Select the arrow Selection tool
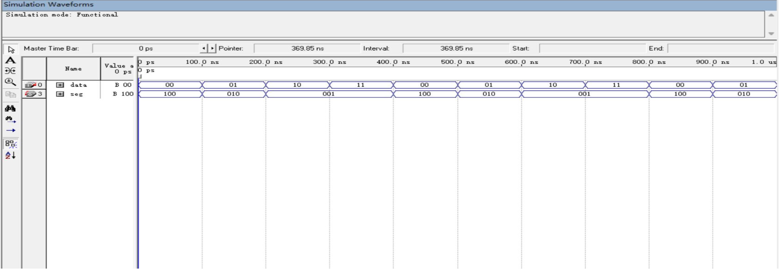Screen dimensions: 779x271 [11, 50]
